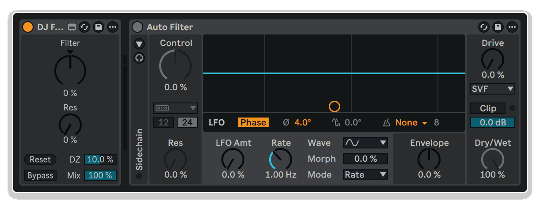Click the Envelope knob
The width and height of the screenshot is (540, 205).
(x=429, y=159)
